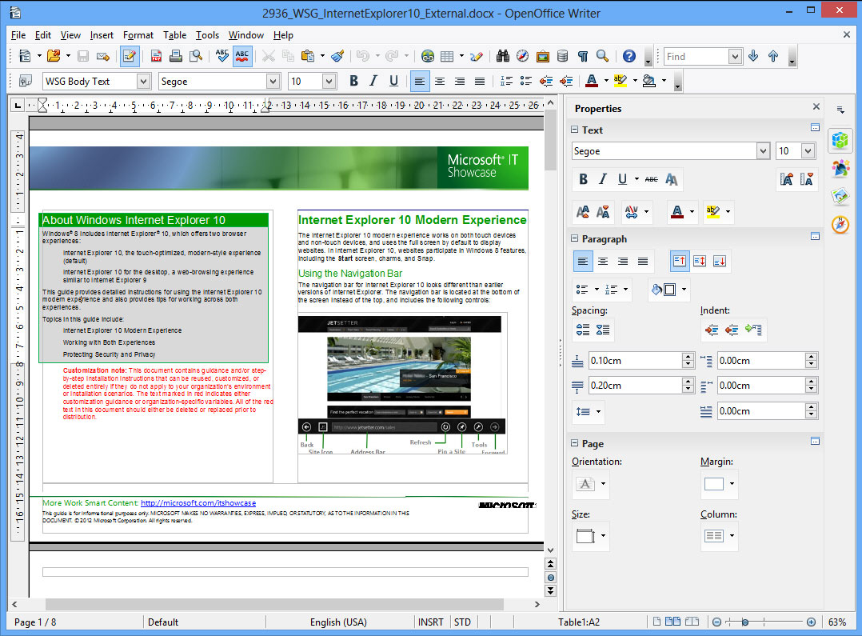Open the font name dropdown in toolbar
The height and width of the screenshot is (636, 862).
273,82
